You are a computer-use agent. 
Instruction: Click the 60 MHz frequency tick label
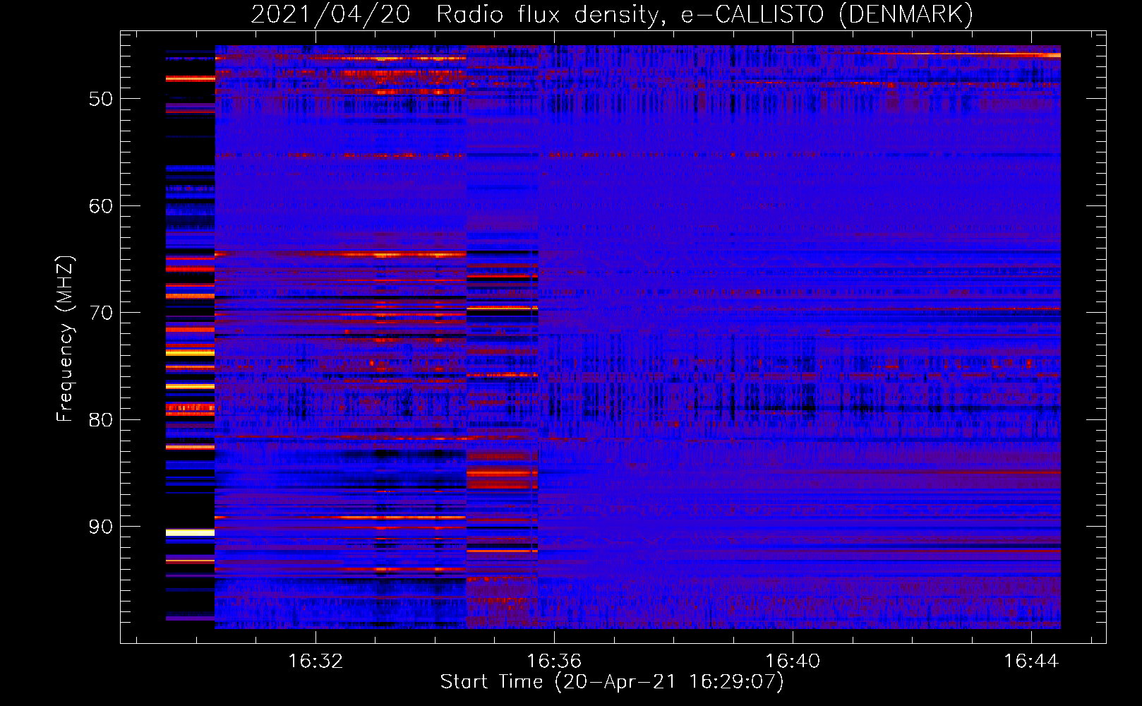[x=101, y=206]
